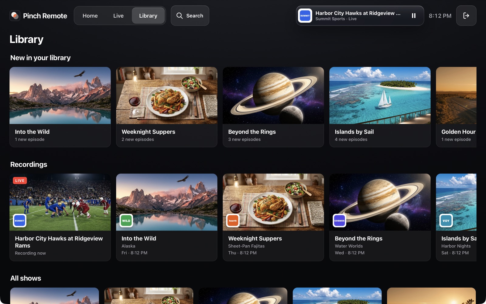This screenshot has width=486, height=304.
Task: Open Into the Wild Alaska recording
Action: 167,217
